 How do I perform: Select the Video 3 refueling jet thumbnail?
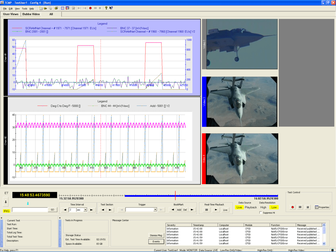click(242, 102)
